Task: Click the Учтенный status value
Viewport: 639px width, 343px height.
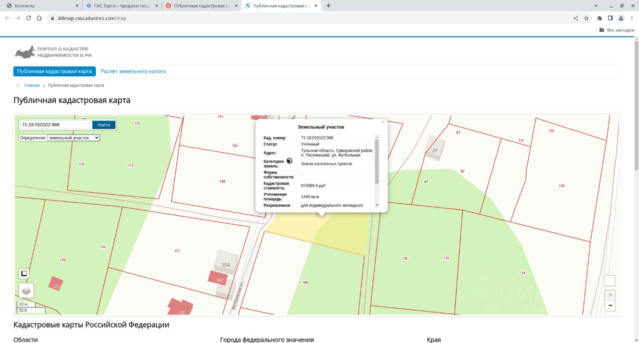Action: (310, 144)
